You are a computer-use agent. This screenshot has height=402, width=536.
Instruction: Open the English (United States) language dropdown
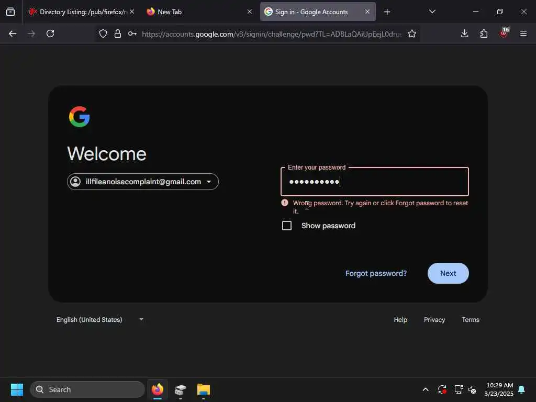(100, 320)
